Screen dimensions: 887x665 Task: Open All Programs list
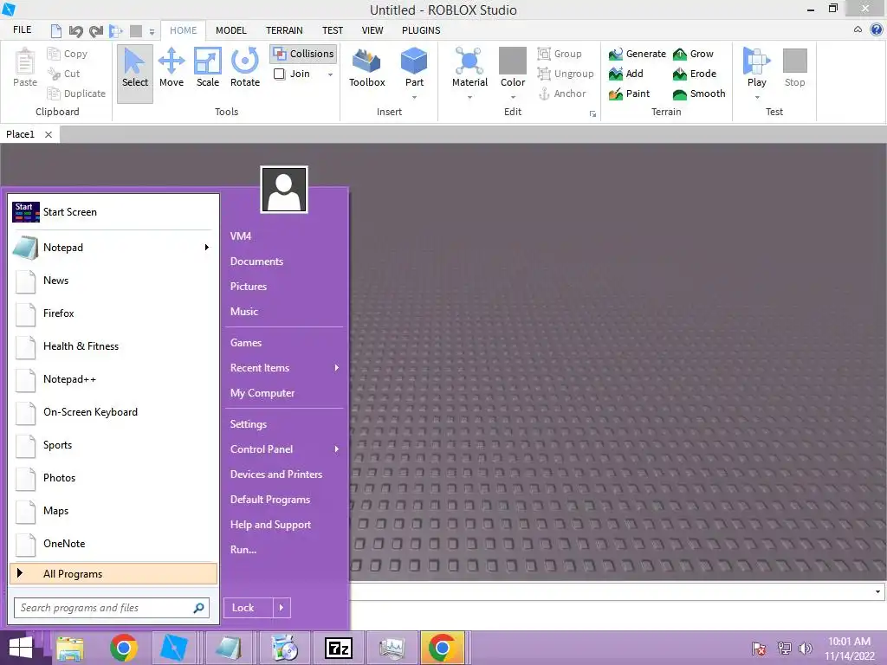point(113,573)
